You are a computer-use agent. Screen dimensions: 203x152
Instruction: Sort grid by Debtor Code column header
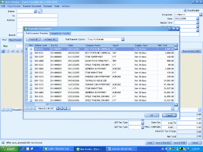(42, 45)
